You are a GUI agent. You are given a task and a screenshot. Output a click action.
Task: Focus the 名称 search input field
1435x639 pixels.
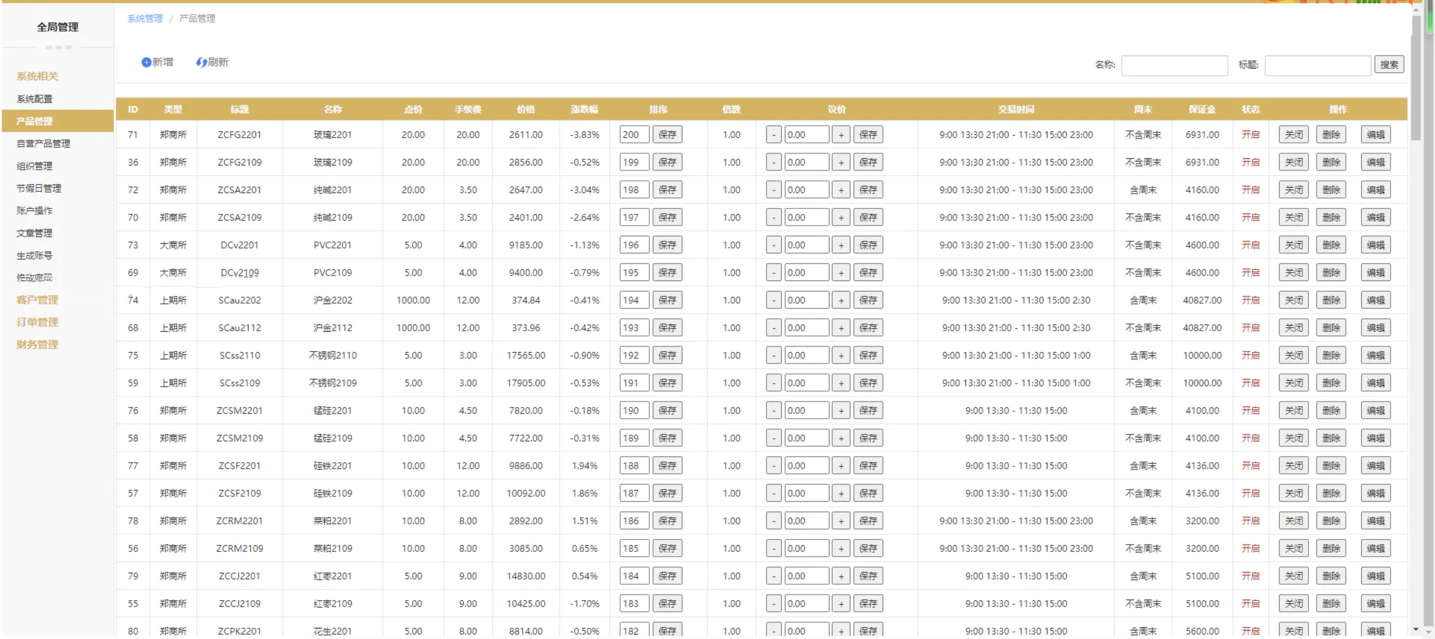click(1174, 65)
